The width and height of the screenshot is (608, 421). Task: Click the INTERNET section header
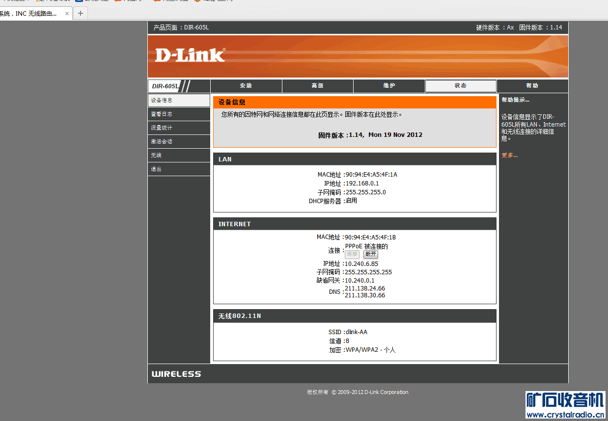355,224
